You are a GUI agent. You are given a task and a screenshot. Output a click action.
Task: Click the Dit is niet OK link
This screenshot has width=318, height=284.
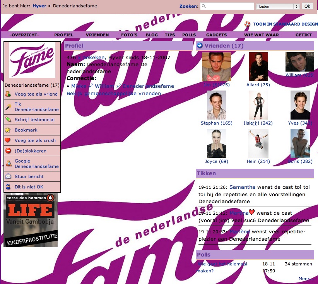(29, 187)
